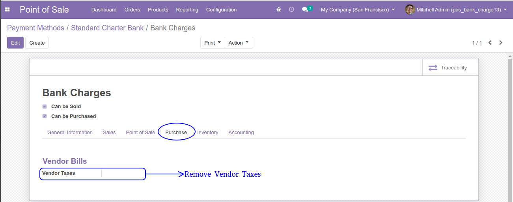Go to Payment Methods breadcrumb
The width and height of the screenshot is (513, 202).
click(x=35, y=28)
